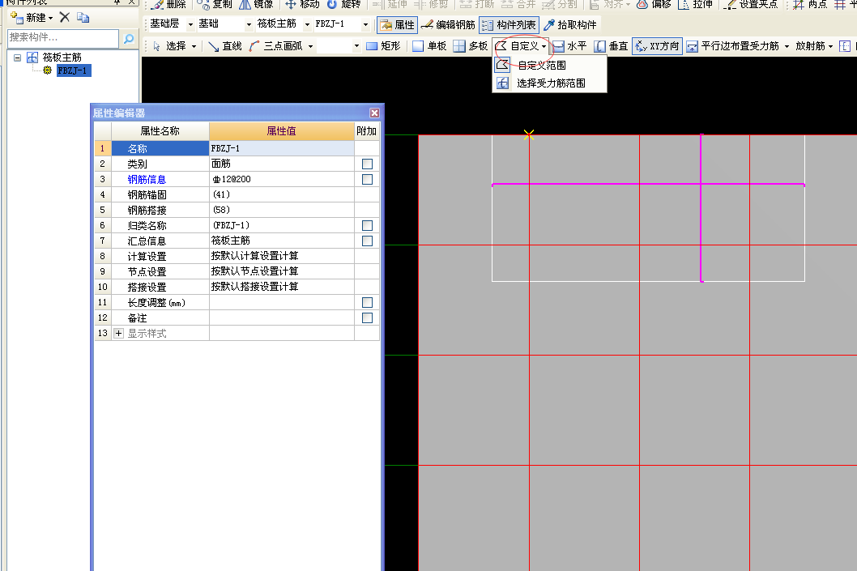Click the 拉伸 stretch tool

point(695,4)
